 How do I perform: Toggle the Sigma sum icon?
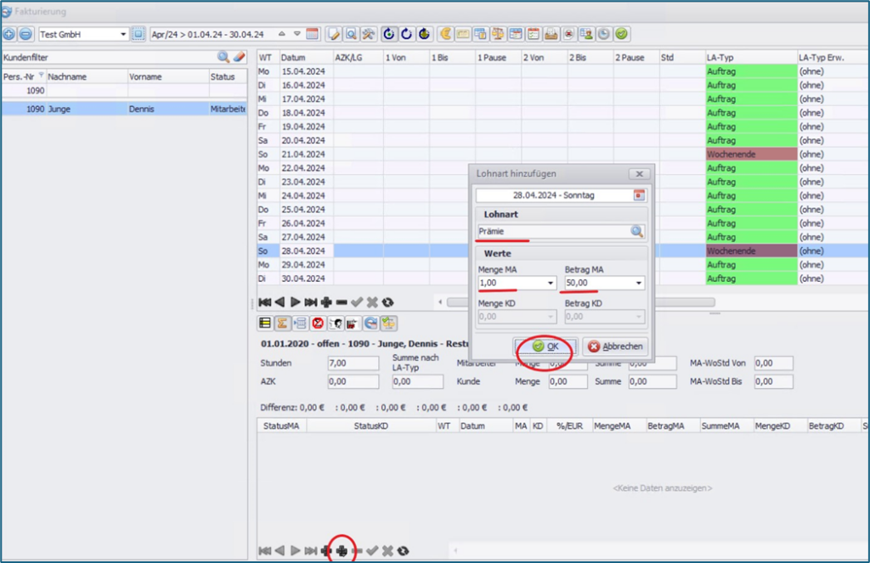click(x=282, y=324)
